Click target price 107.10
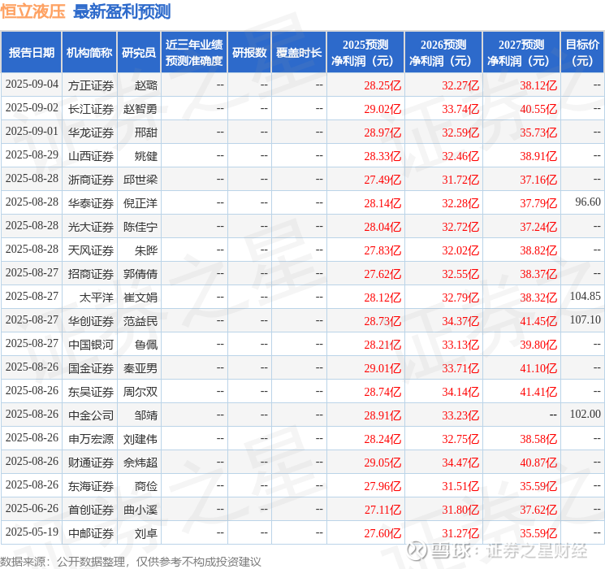 point(586,319)
